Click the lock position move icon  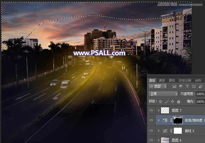(x=173, y=102)
